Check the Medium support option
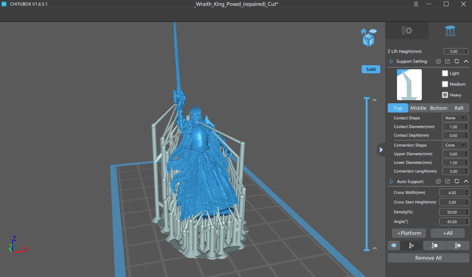472x277 pixels. [445, 84]
